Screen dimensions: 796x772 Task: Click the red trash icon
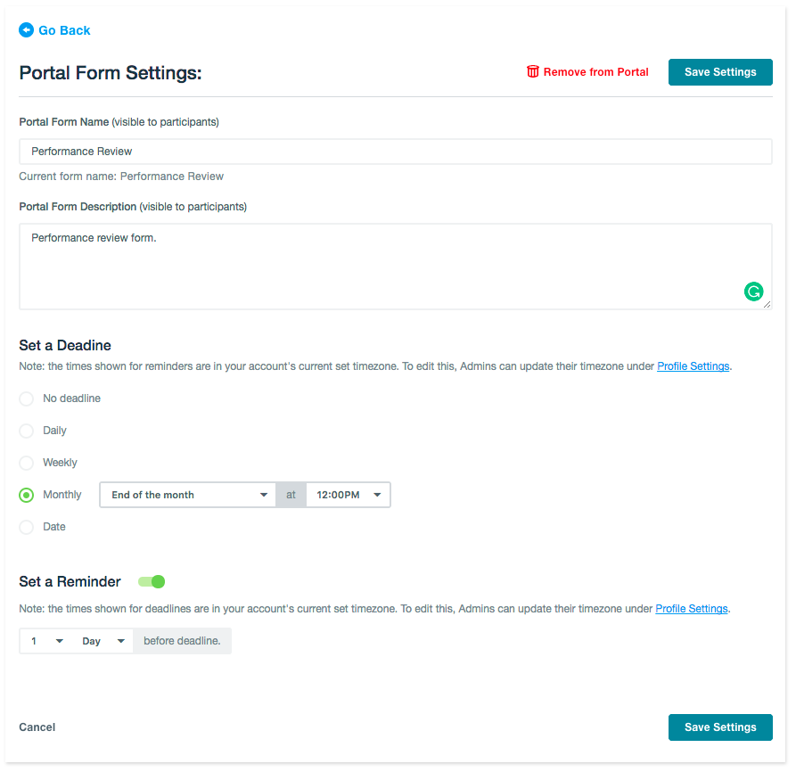pos(533,72)
